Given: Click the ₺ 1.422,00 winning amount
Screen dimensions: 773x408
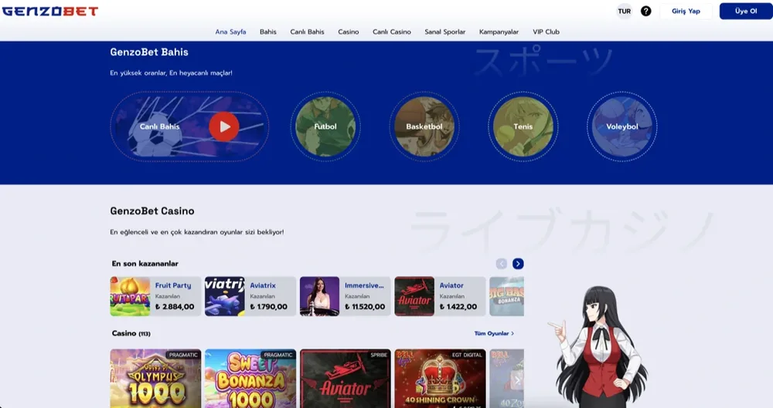Looking at the screenshot, I should (458, 307).
